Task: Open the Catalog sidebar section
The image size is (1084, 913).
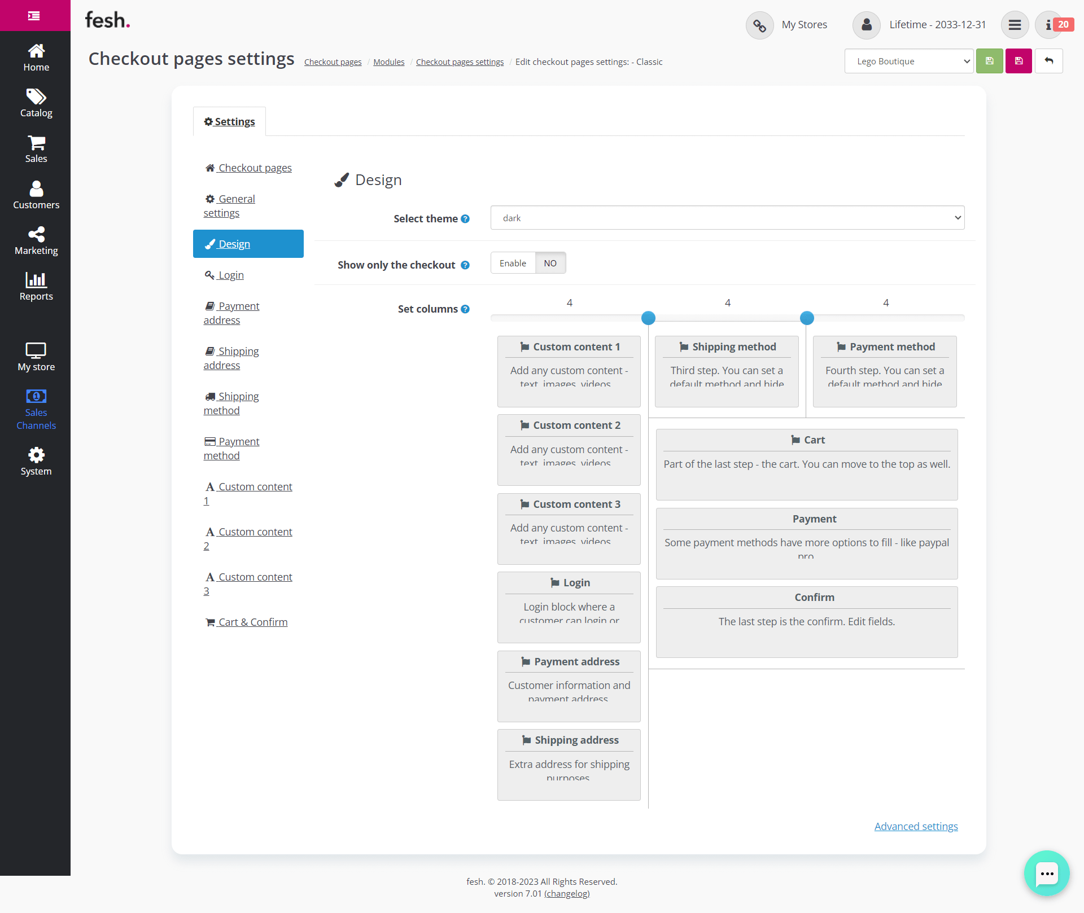Action: tap(36, 103)
